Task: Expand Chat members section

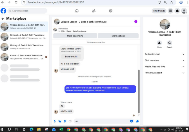Action: [x=164, y=61]
